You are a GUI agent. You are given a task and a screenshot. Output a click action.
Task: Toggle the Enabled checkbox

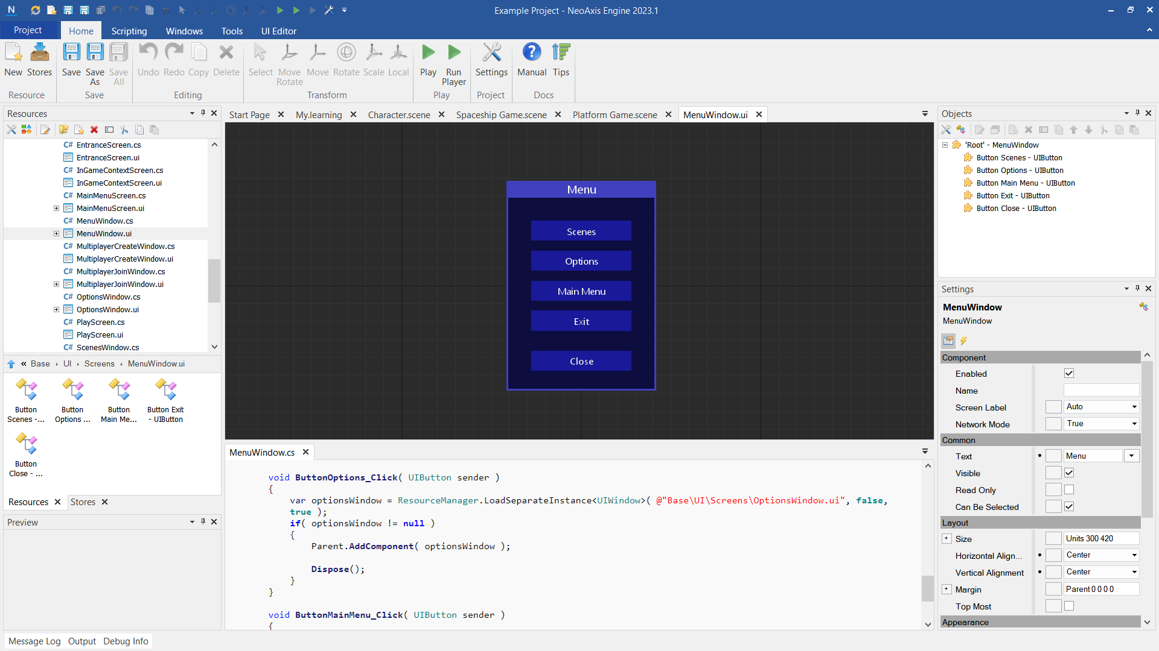pyautogui.click(x=1069, y=374)
